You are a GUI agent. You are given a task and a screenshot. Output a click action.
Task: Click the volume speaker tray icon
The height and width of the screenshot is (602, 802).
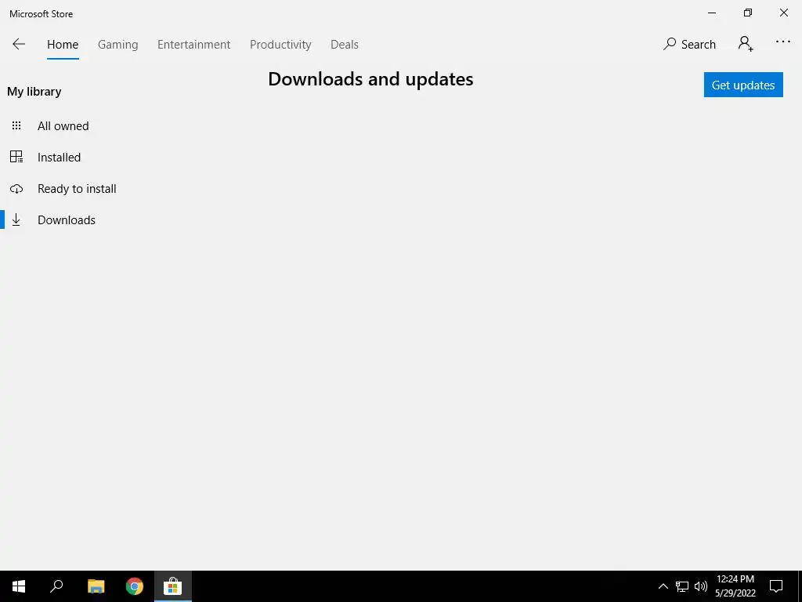click(x=701, y=586)
